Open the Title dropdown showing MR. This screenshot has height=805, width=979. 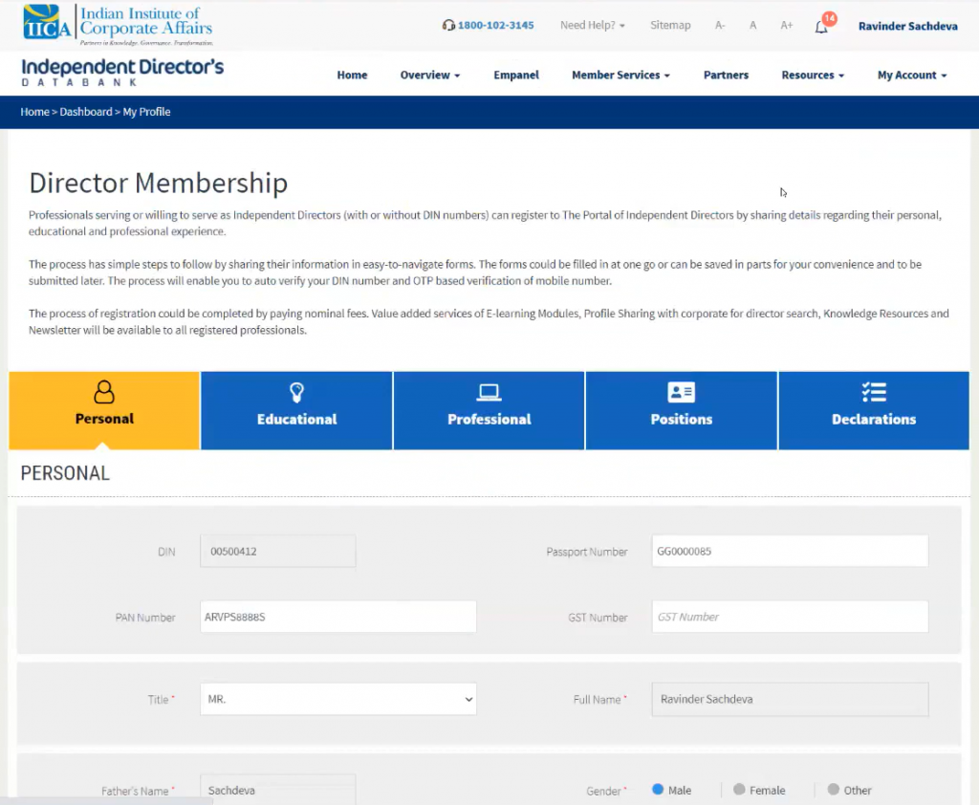pyautogui.click(x=338, y=699)
